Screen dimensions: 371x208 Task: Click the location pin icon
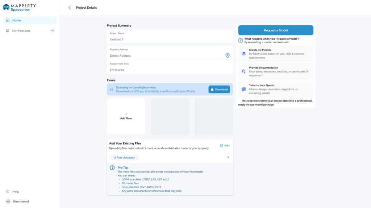[x=228, y=56]
